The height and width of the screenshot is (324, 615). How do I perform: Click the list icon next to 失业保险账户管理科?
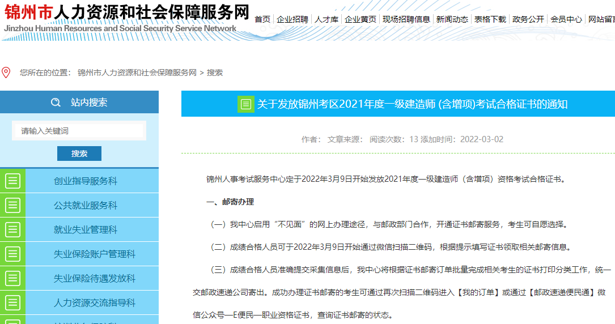12,254
